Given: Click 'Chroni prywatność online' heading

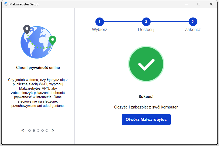Looking at the screenshot, I should click(38, 68).
